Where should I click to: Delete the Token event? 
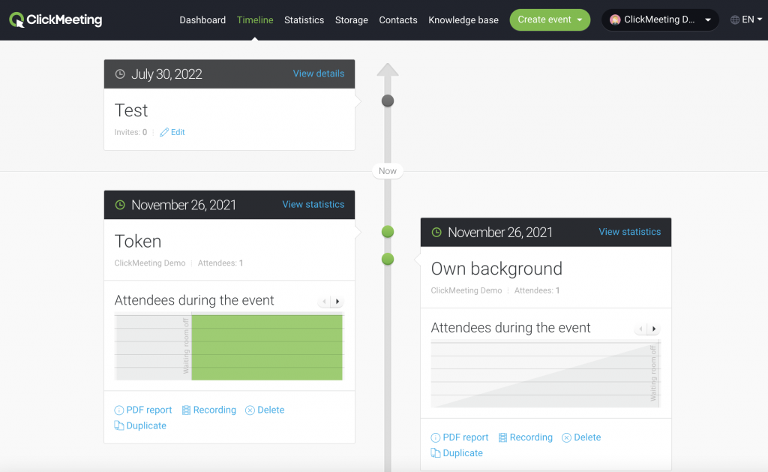coord(271,410)
